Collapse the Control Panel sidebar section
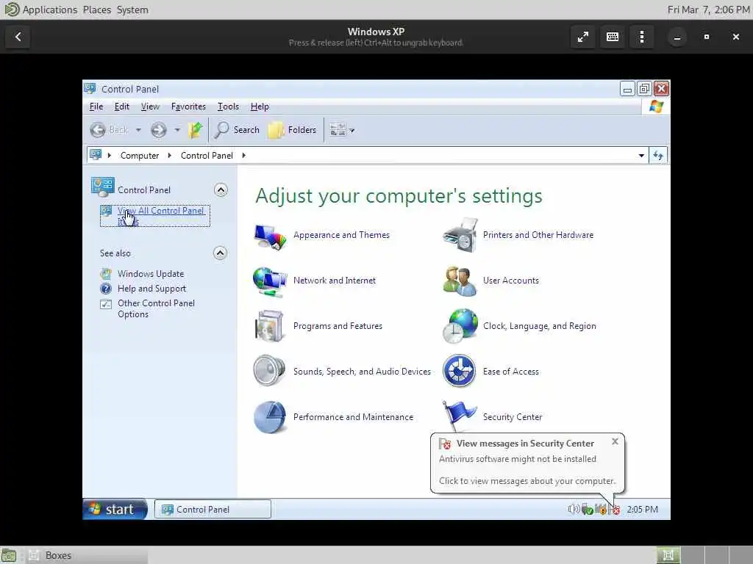This screenshot has height=564, width=753. click(x=221, y=190)
